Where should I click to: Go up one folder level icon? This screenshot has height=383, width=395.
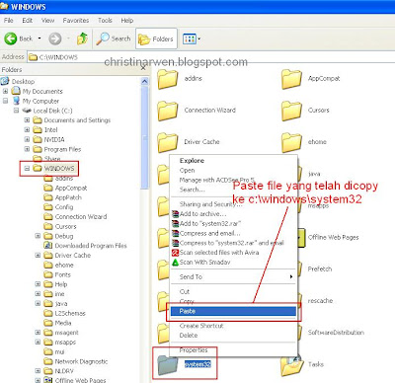click(x=82, y=38)
